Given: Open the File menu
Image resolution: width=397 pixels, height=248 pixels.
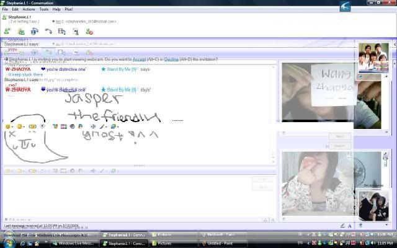Looking at the screenshot, I should coord(5,9).
